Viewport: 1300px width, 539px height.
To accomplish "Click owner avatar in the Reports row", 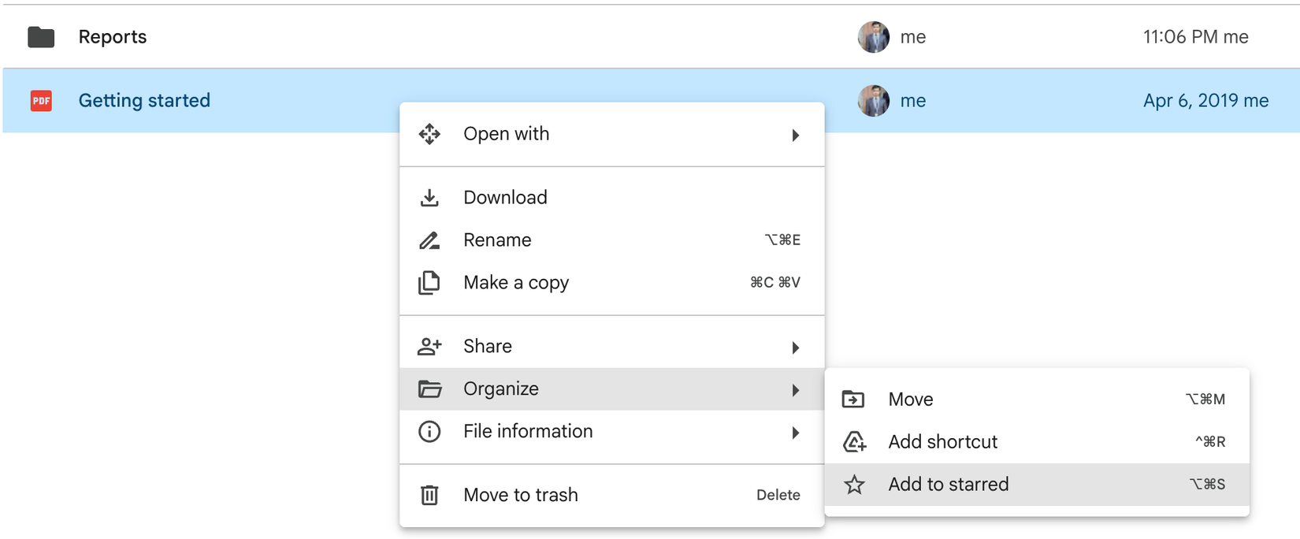I will [873, 37].
